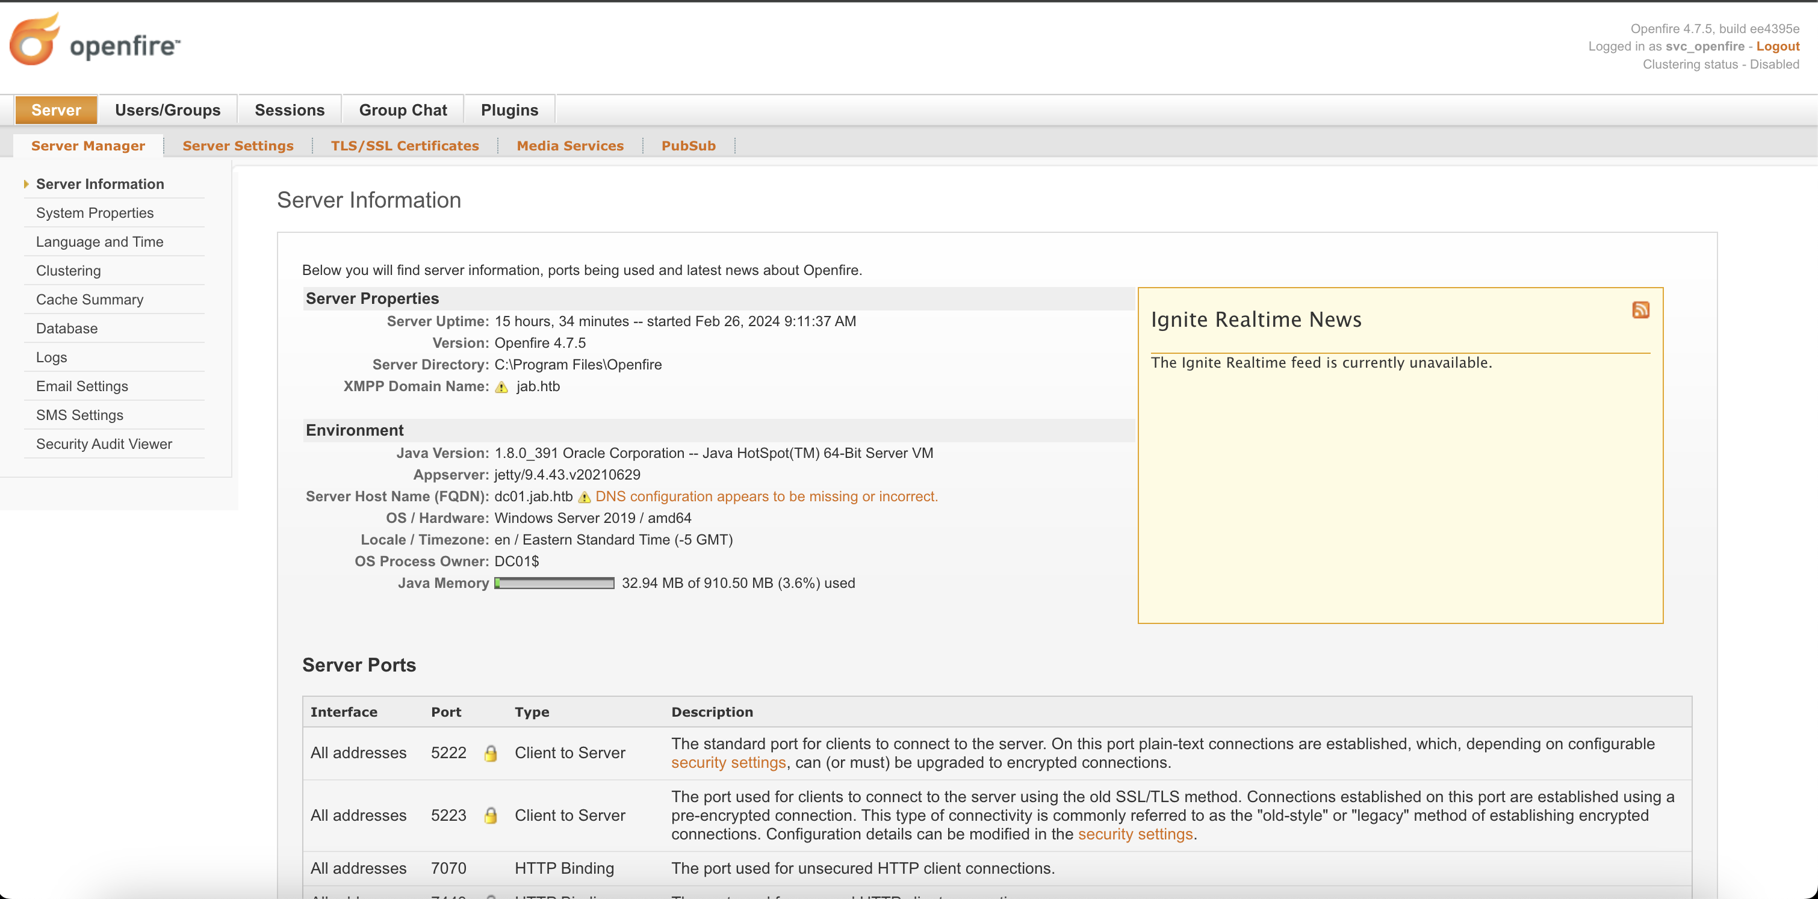This screenshot has width=1818, height=899.
Task: Open the PubSub sub-tab
Action: coord(688,146)
